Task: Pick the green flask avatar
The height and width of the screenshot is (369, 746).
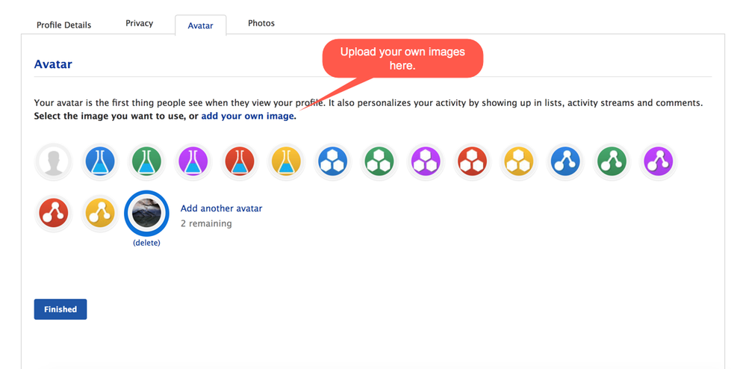Action: (146, 161)
